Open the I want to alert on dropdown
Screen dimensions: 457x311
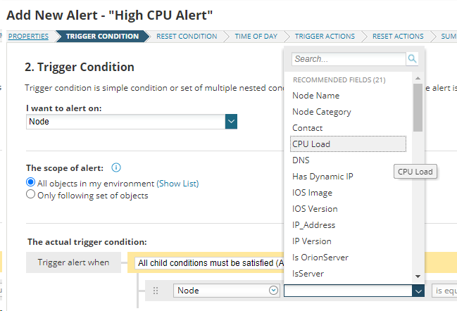coord(231,122)
